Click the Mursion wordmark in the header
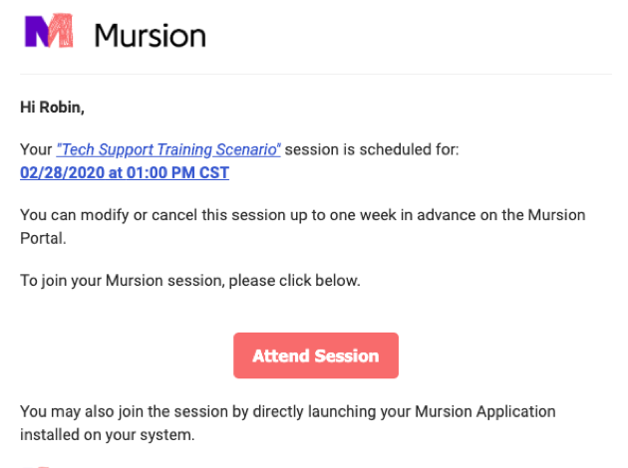 pos(150,36)
